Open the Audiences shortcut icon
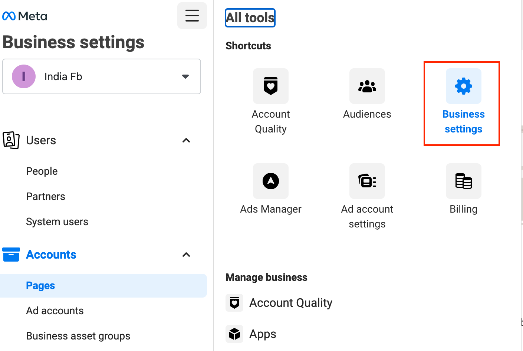Viewport: 523px width, 351px height. 367,86
